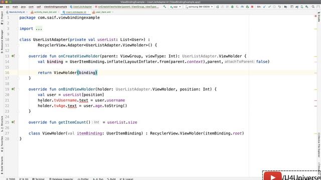Close the user_item.xml tab

[x=112, y=12]
